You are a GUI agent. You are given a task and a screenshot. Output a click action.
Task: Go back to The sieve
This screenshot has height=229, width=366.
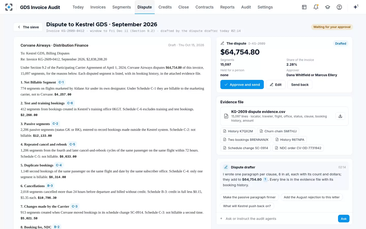(28, 27)
